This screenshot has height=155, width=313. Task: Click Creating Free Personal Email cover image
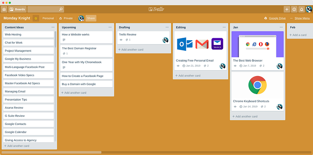pos(201,44)
